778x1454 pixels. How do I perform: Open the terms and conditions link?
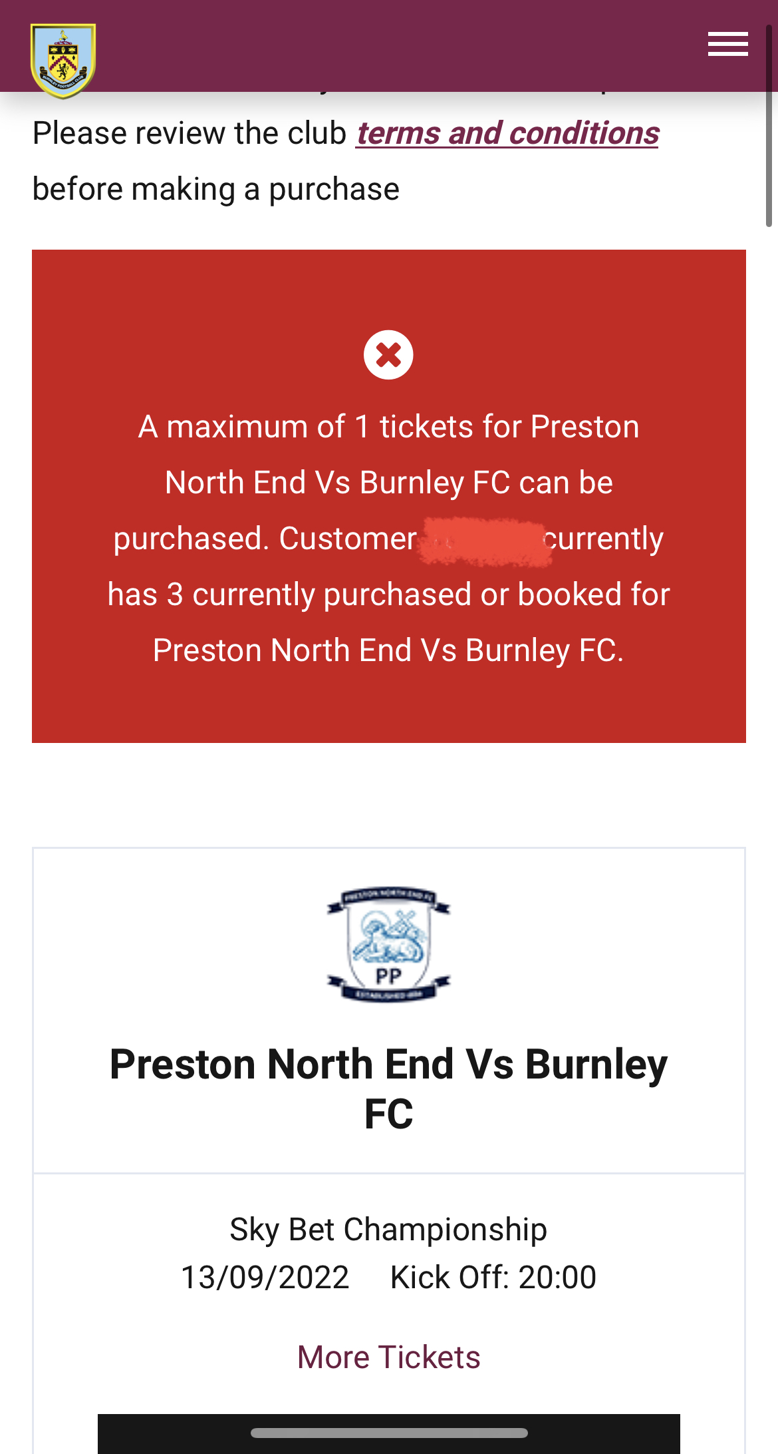[507, 133]
